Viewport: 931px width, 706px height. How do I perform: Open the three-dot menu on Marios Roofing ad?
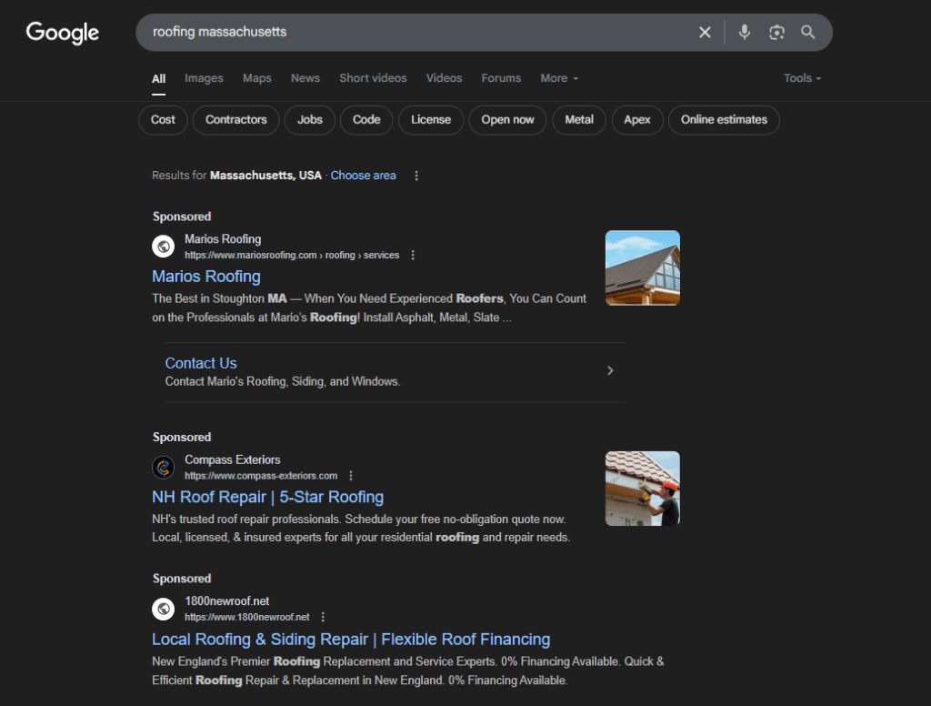[x=414, y=255]
